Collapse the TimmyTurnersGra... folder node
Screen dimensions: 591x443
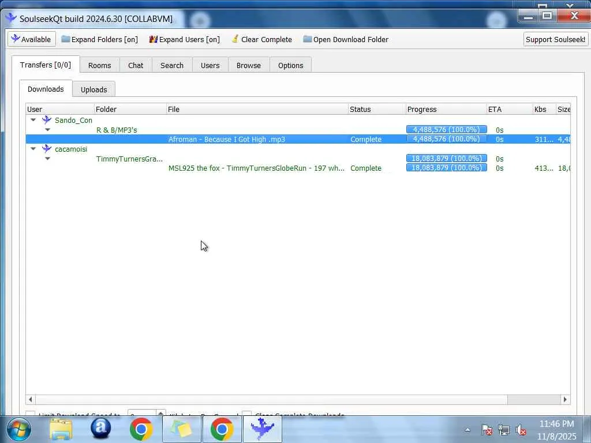coord(47,159)
